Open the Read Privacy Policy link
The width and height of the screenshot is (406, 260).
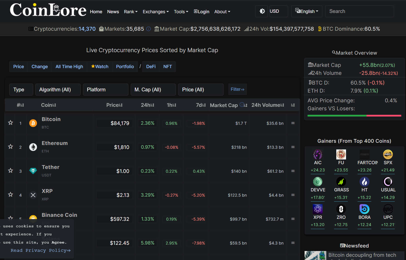[x=40, y=250]
